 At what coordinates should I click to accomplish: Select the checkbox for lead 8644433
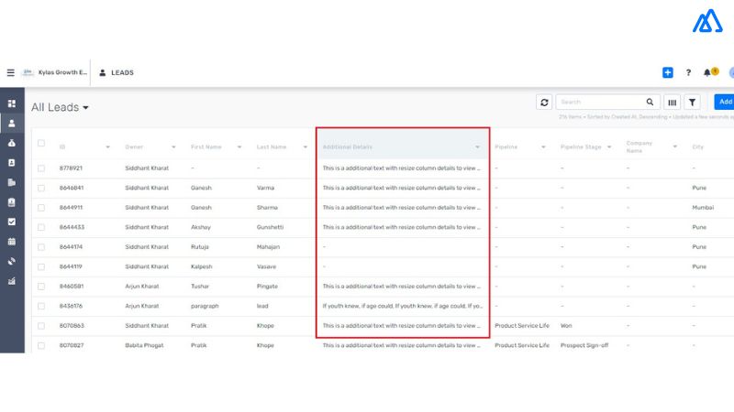pos(40,227)
